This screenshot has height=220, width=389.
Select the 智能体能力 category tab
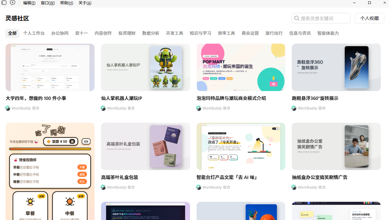coord(328,33)
